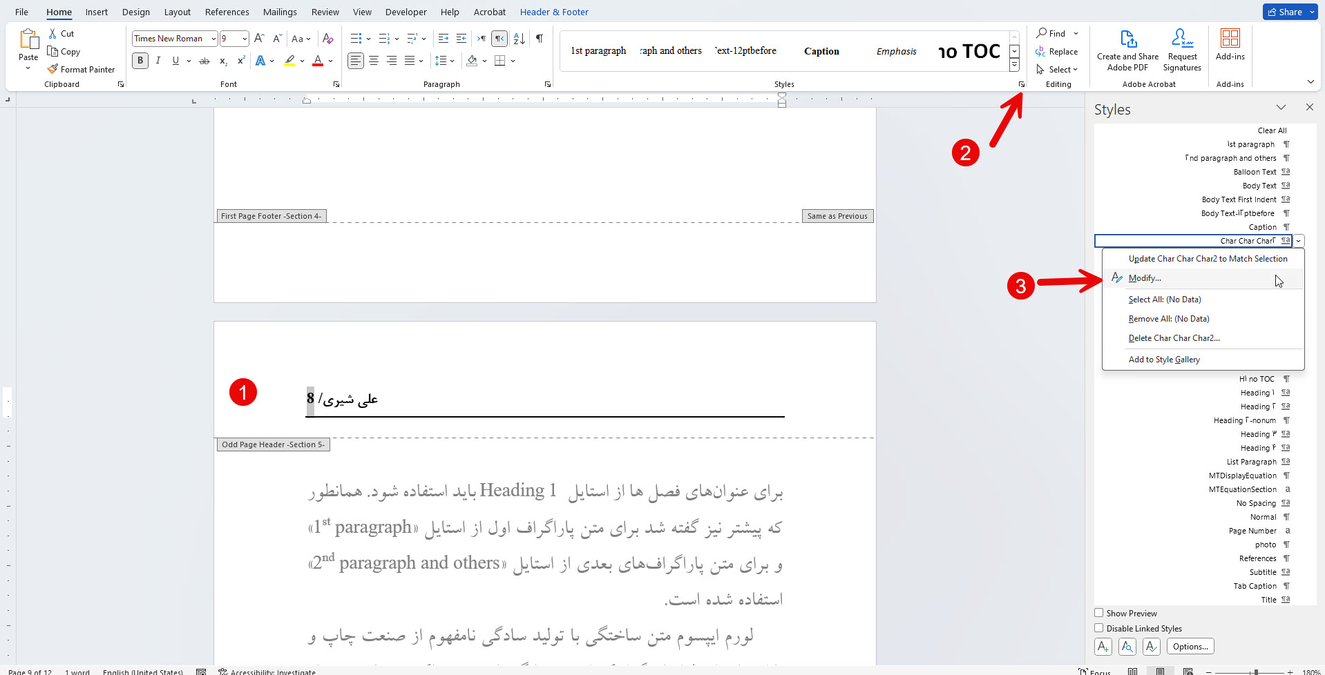Screen dimensions: 1325x675
Task: Toggle superscript formatting
Action: (x=241, y=61)
